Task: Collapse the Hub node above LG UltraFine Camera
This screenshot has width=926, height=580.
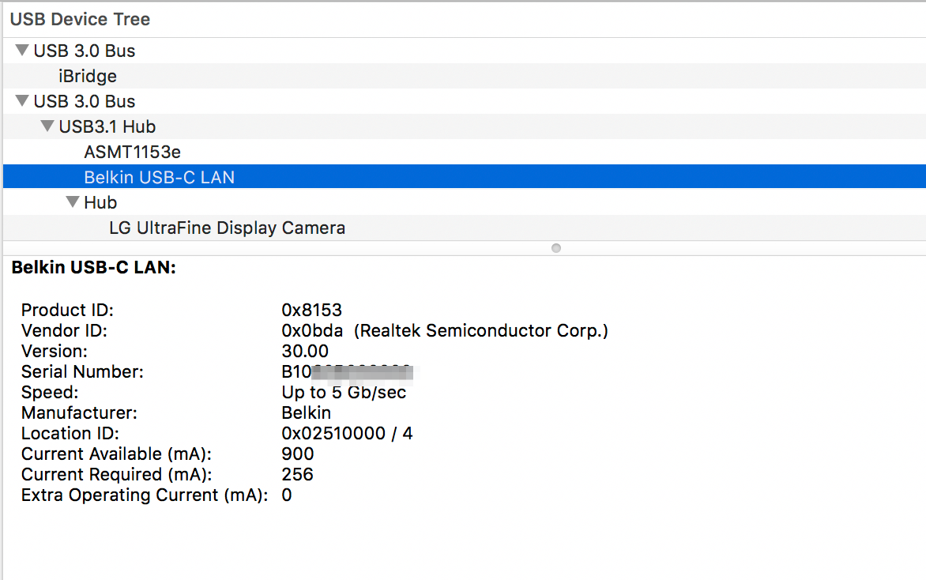Action: (73, 202)
